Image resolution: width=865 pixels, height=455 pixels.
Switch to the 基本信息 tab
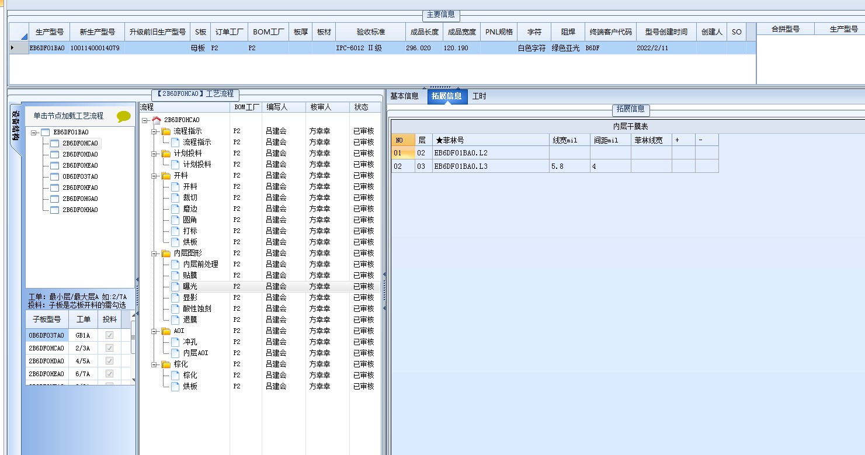(x=405, y=96)
